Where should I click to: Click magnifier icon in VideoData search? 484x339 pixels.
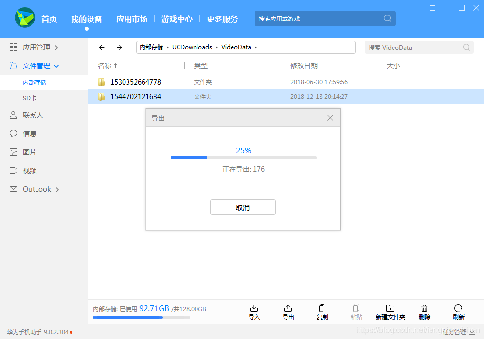click(466, 47)
